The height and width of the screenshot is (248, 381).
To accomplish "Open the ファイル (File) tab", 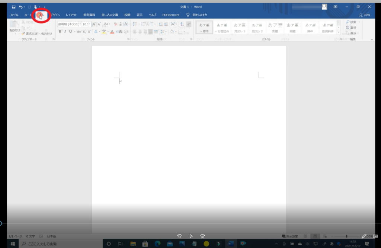I will pyautogui.click(x=14, y=15).
